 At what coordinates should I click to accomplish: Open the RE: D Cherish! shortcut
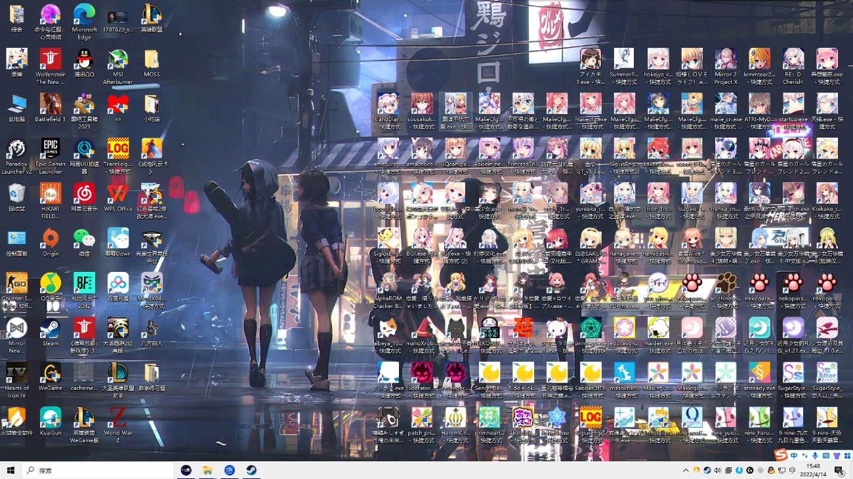793,67
